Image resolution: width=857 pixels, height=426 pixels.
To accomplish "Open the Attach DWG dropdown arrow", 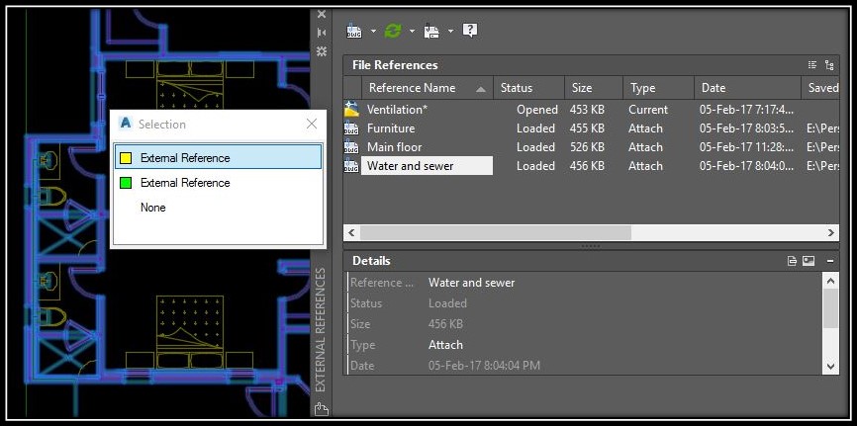I will (x=374, y=31).
